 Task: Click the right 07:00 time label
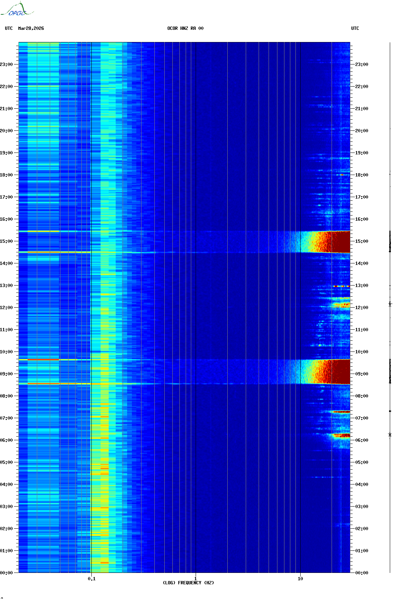click(x=362, y=418)
